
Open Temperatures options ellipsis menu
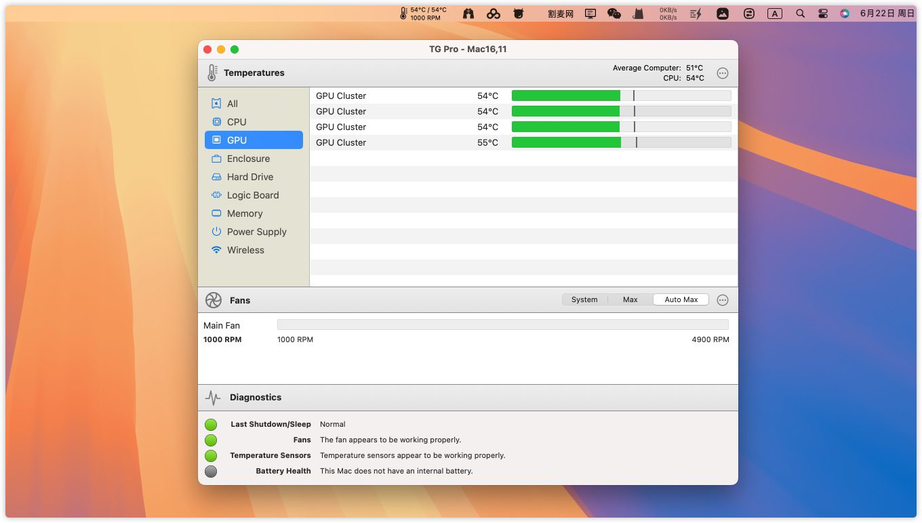723,73
